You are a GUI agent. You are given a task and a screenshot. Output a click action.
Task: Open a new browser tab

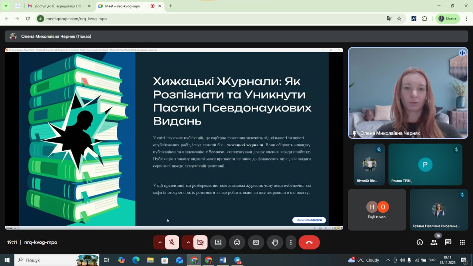pos(170,6)
